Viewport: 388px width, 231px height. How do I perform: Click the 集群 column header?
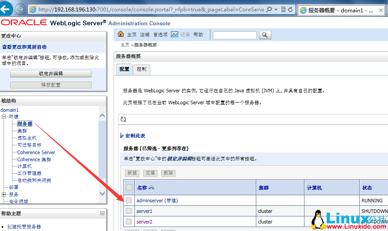click(263, 188)
